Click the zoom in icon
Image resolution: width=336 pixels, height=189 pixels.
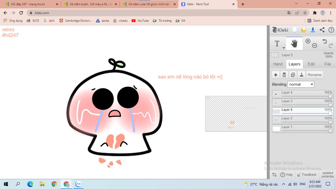click(x=308, y=41)
